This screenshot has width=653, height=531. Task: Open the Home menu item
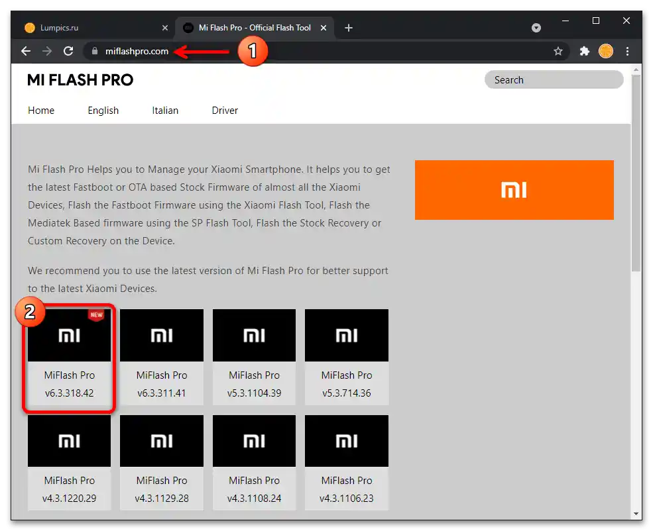click(x=41, y=111)
